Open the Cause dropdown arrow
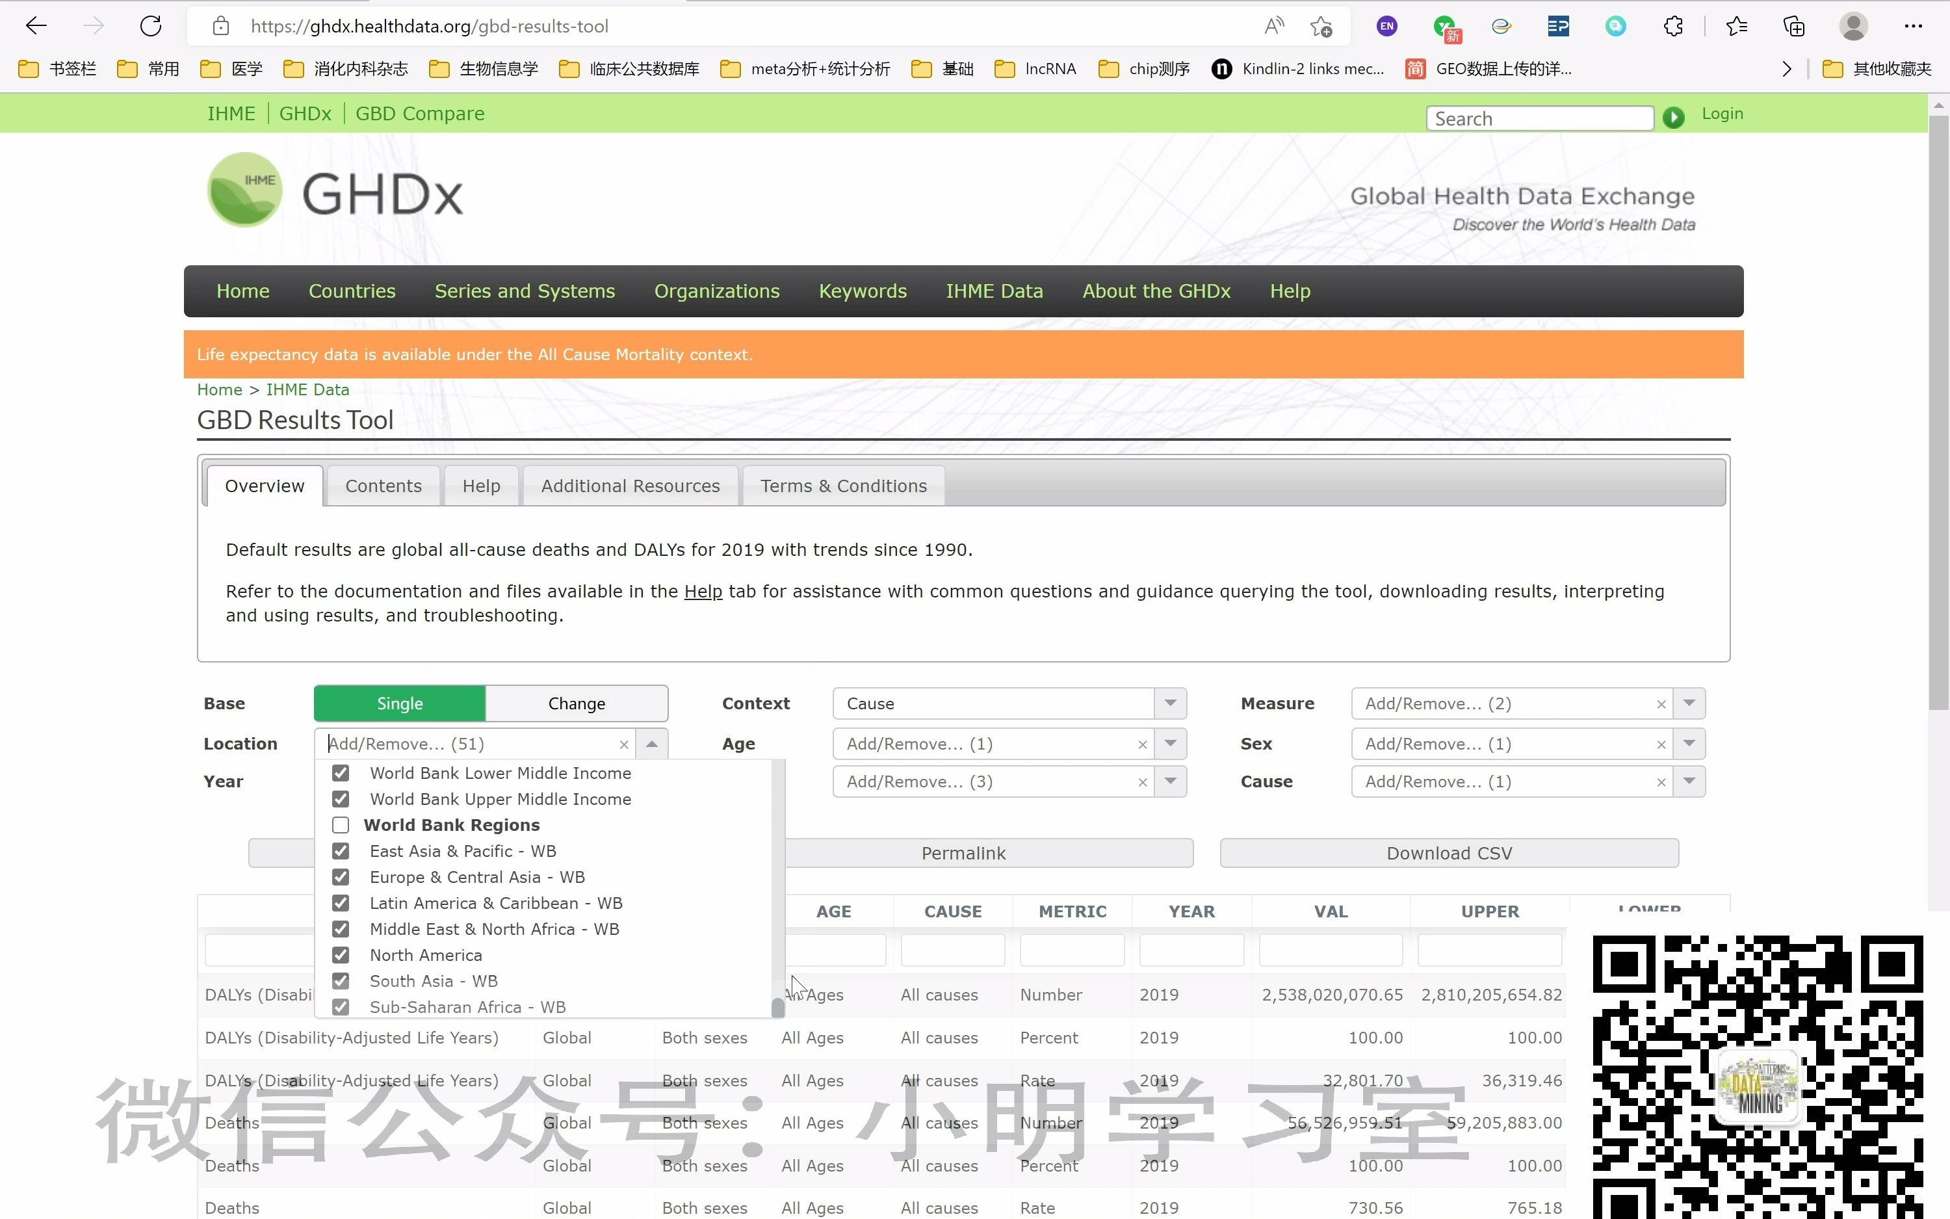Image resolution: width=1950 pixels, height=1219 pixels. (1690, 781)
